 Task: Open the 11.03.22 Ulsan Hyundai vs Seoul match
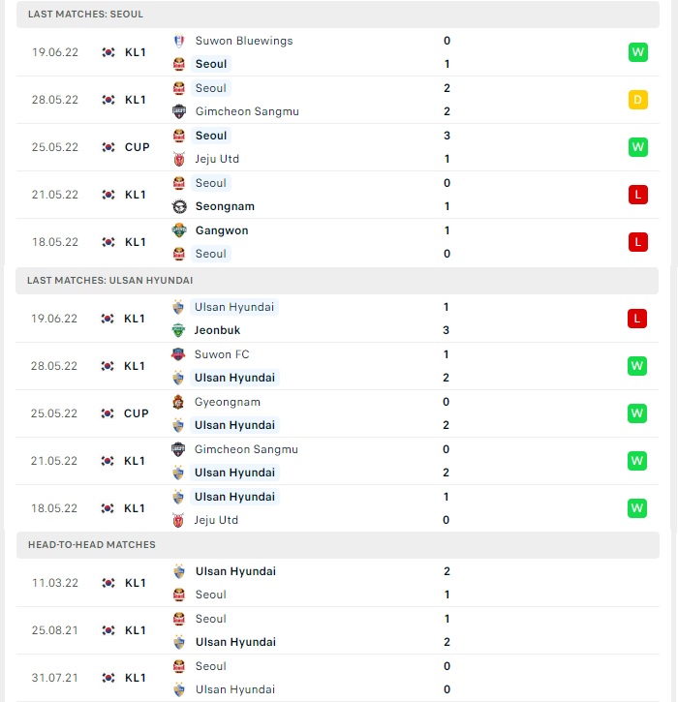(x=338, y=583)
